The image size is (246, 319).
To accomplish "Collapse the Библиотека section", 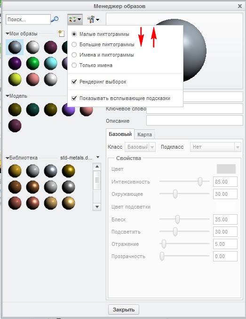I will pyautogui.click(x=8, y=158).
